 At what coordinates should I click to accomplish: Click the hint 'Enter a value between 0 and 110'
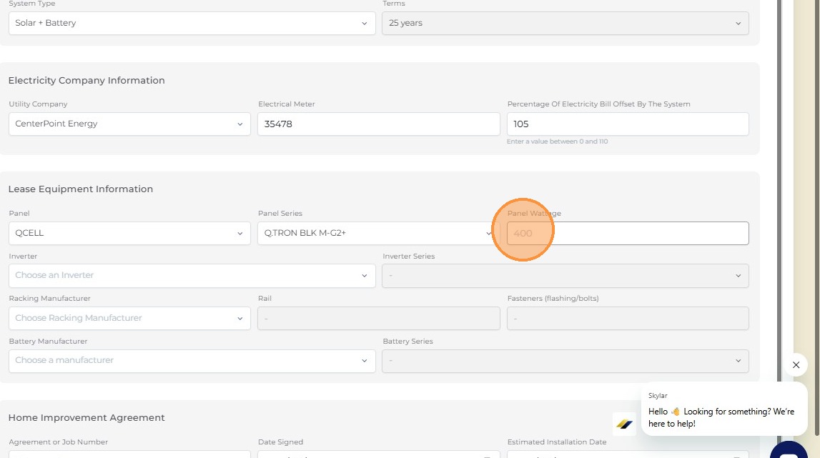pyautogui.click(x=558, y=141)
